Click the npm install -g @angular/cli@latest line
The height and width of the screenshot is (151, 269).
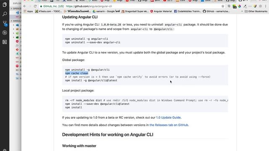(91, 80)
